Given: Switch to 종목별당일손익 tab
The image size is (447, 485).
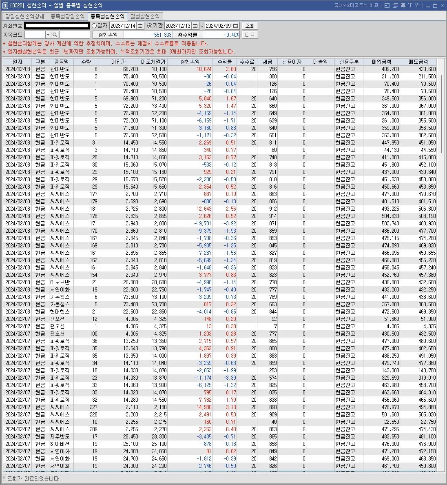Looking at the screenshot, I should 67,16.
